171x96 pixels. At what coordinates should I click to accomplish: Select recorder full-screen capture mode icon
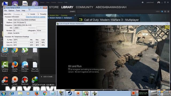(162, 95)
